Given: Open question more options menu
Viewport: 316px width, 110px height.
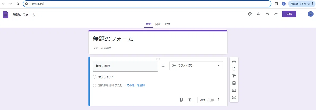Looking at the screenshot, I should point(218,100).
